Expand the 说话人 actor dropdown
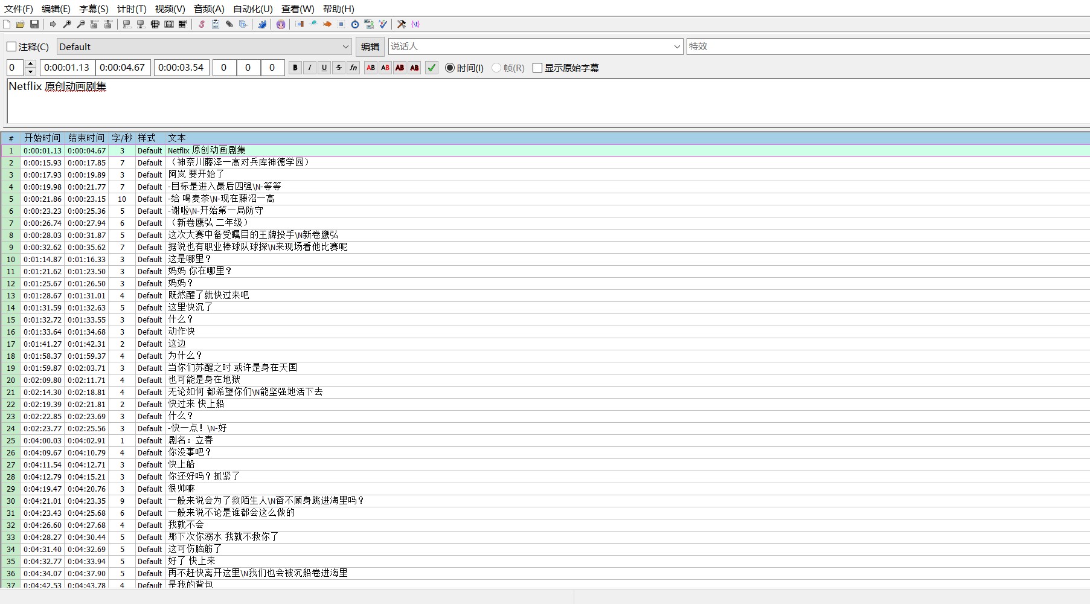Screen dimensions: 1090x604 (677, 47)
